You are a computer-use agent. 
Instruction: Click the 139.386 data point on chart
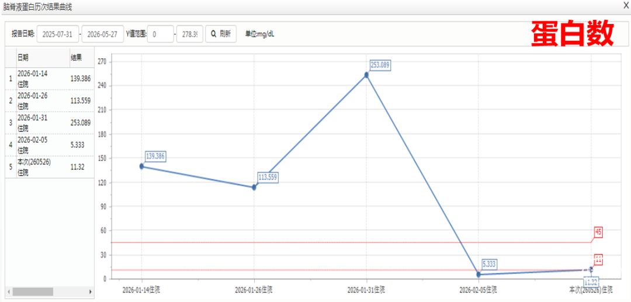coord(141,166)
